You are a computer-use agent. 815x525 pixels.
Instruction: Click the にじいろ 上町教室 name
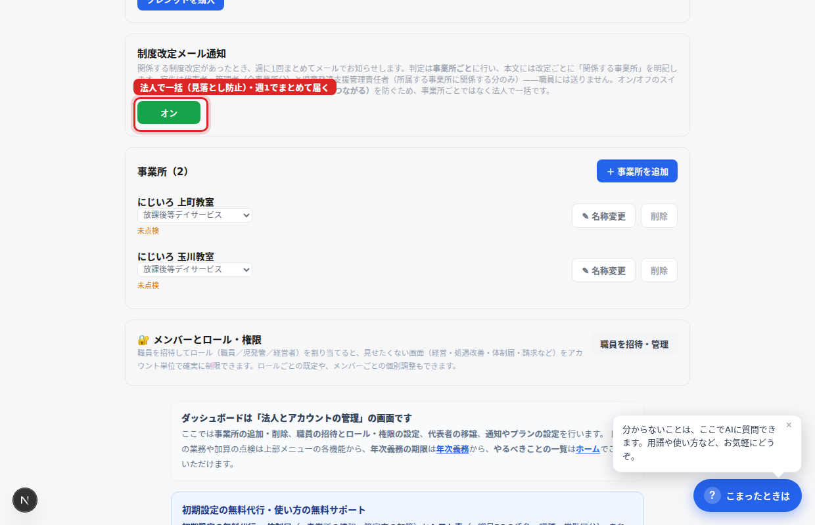pyautogui.click(x=175, y=202)
